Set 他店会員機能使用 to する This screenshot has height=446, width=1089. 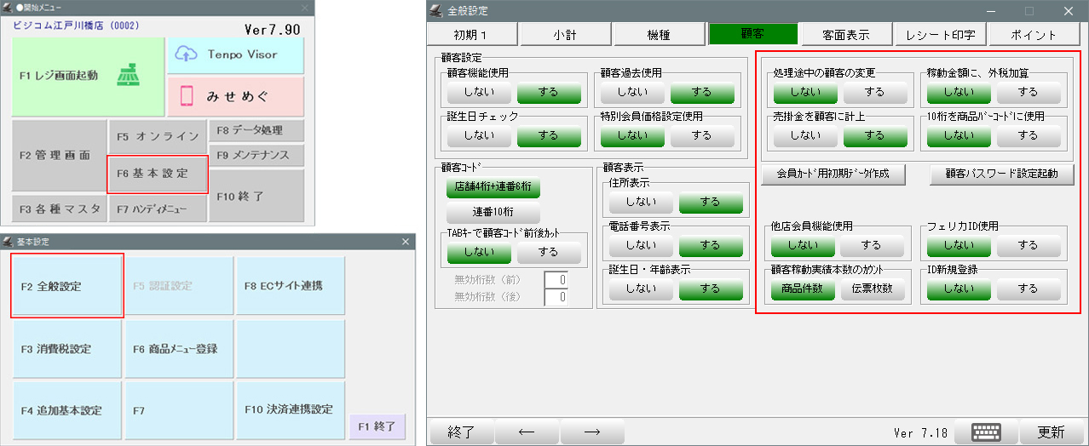tap(871, 245)
